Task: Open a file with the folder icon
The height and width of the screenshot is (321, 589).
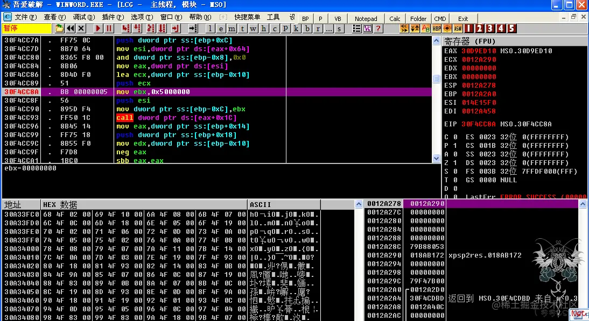Action: coord(59,28)
